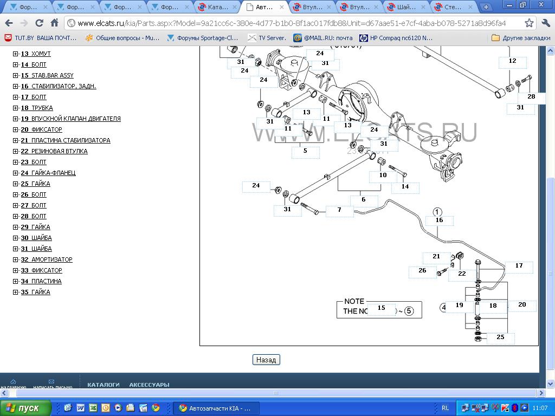Screen dimensions: 555x416
Task: Launch Word from the quick launch bar
Action: coord(81,408)
